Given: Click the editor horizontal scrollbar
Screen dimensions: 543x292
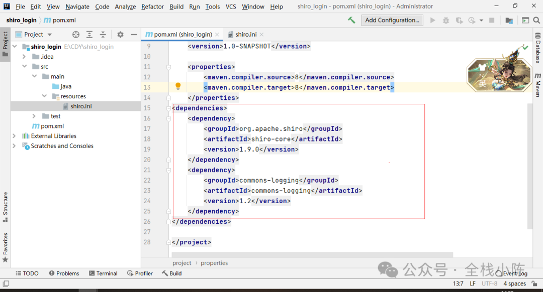Looking at the screenshot, I should [312, 255].
